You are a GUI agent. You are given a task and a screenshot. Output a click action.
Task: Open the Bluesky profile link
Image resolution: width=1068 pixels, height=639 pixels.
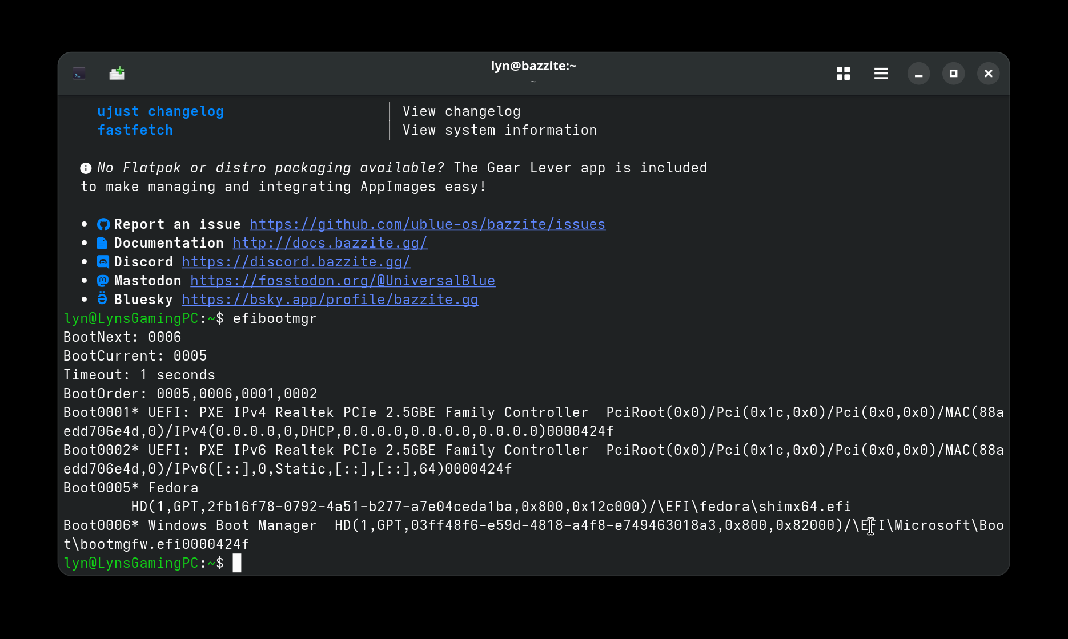(330, 300)
